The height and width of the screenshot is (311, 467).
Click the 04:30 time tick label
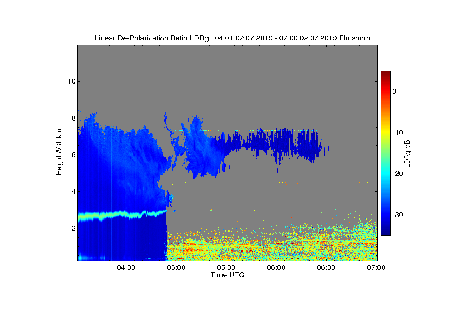[x=126, y=267]
